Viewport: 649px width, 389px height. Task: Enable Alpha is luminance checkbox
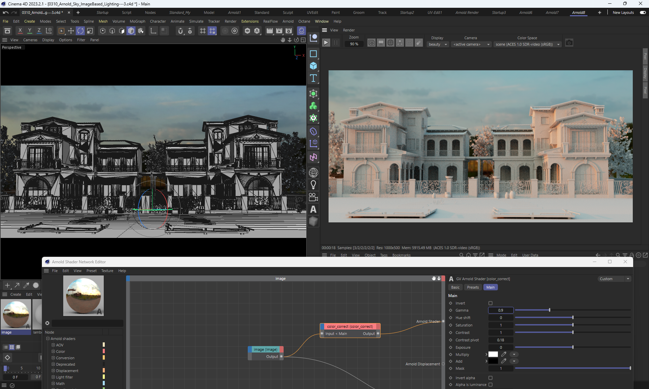(x=490, y=385)
